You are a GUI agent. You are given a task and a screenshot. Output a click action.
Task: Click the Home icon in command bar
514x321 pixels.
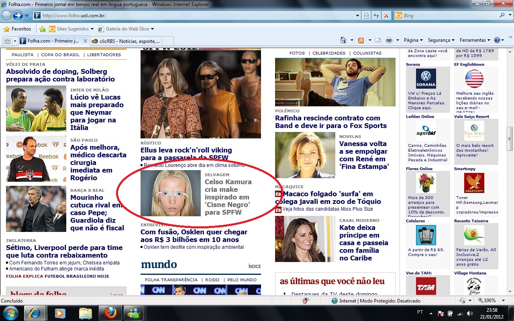pos(343,40)
